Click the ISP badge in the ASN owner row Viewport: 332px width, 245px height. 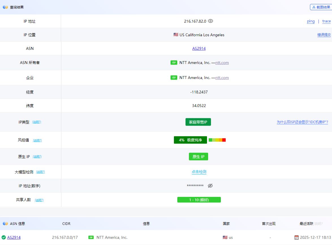[x=174, y=63]
